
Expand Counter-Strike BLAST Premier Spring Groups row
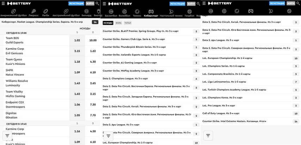pos(150,31)
